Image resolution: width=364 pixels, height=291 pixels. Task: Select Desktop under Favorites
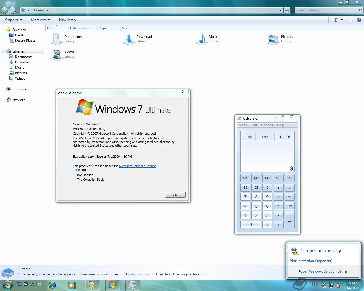(21, 35)
